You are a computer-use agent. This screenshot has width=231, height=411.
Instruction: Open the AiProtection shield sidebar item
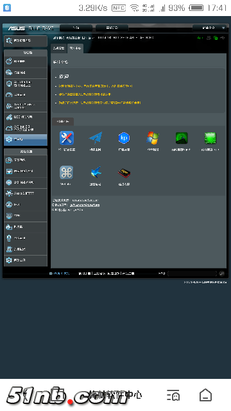click(x=26, y=83)
